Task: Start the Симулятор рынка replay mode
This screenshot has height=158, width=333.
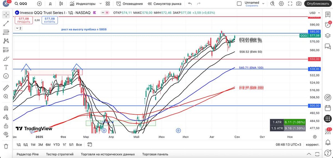Action: [x=165, y=4]
